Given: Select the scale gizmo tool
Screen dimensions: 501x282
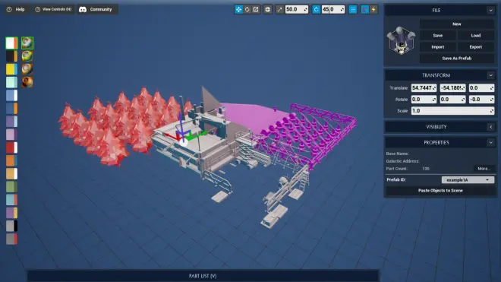Looking at the screenshot, I should (256, 9).
